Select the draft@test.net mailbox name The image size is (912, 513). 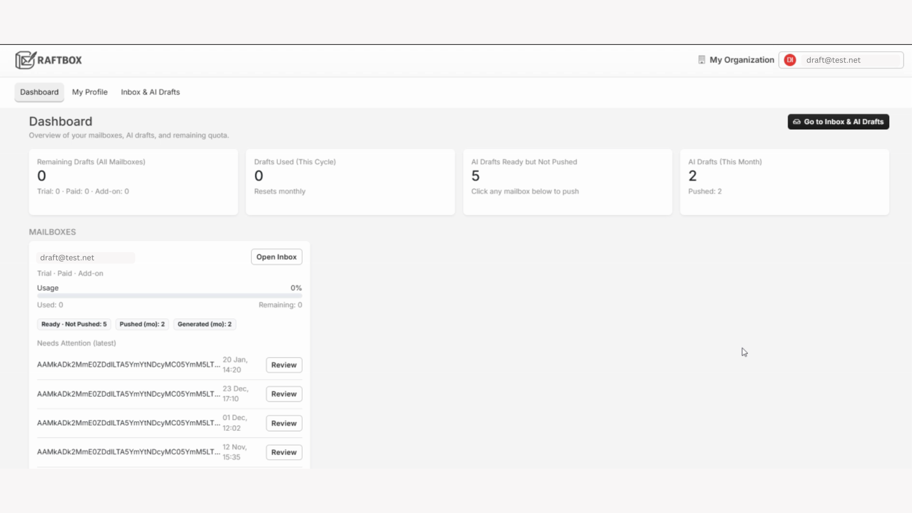point(85,257)
